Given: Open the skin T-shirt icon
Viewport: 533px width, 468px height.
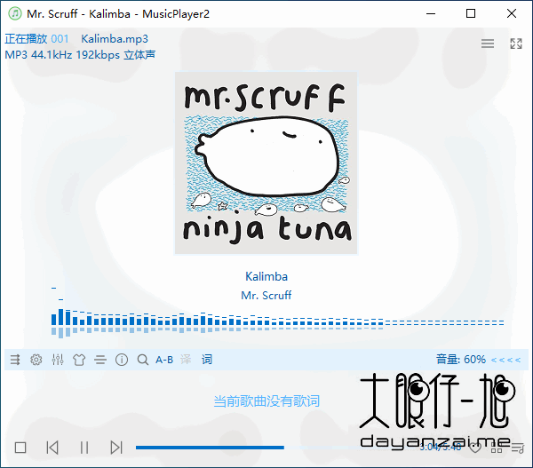Looking at the screenshot, I should [x=79, y=360].
